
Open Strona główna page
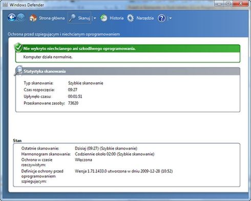[x=52, y=18]
